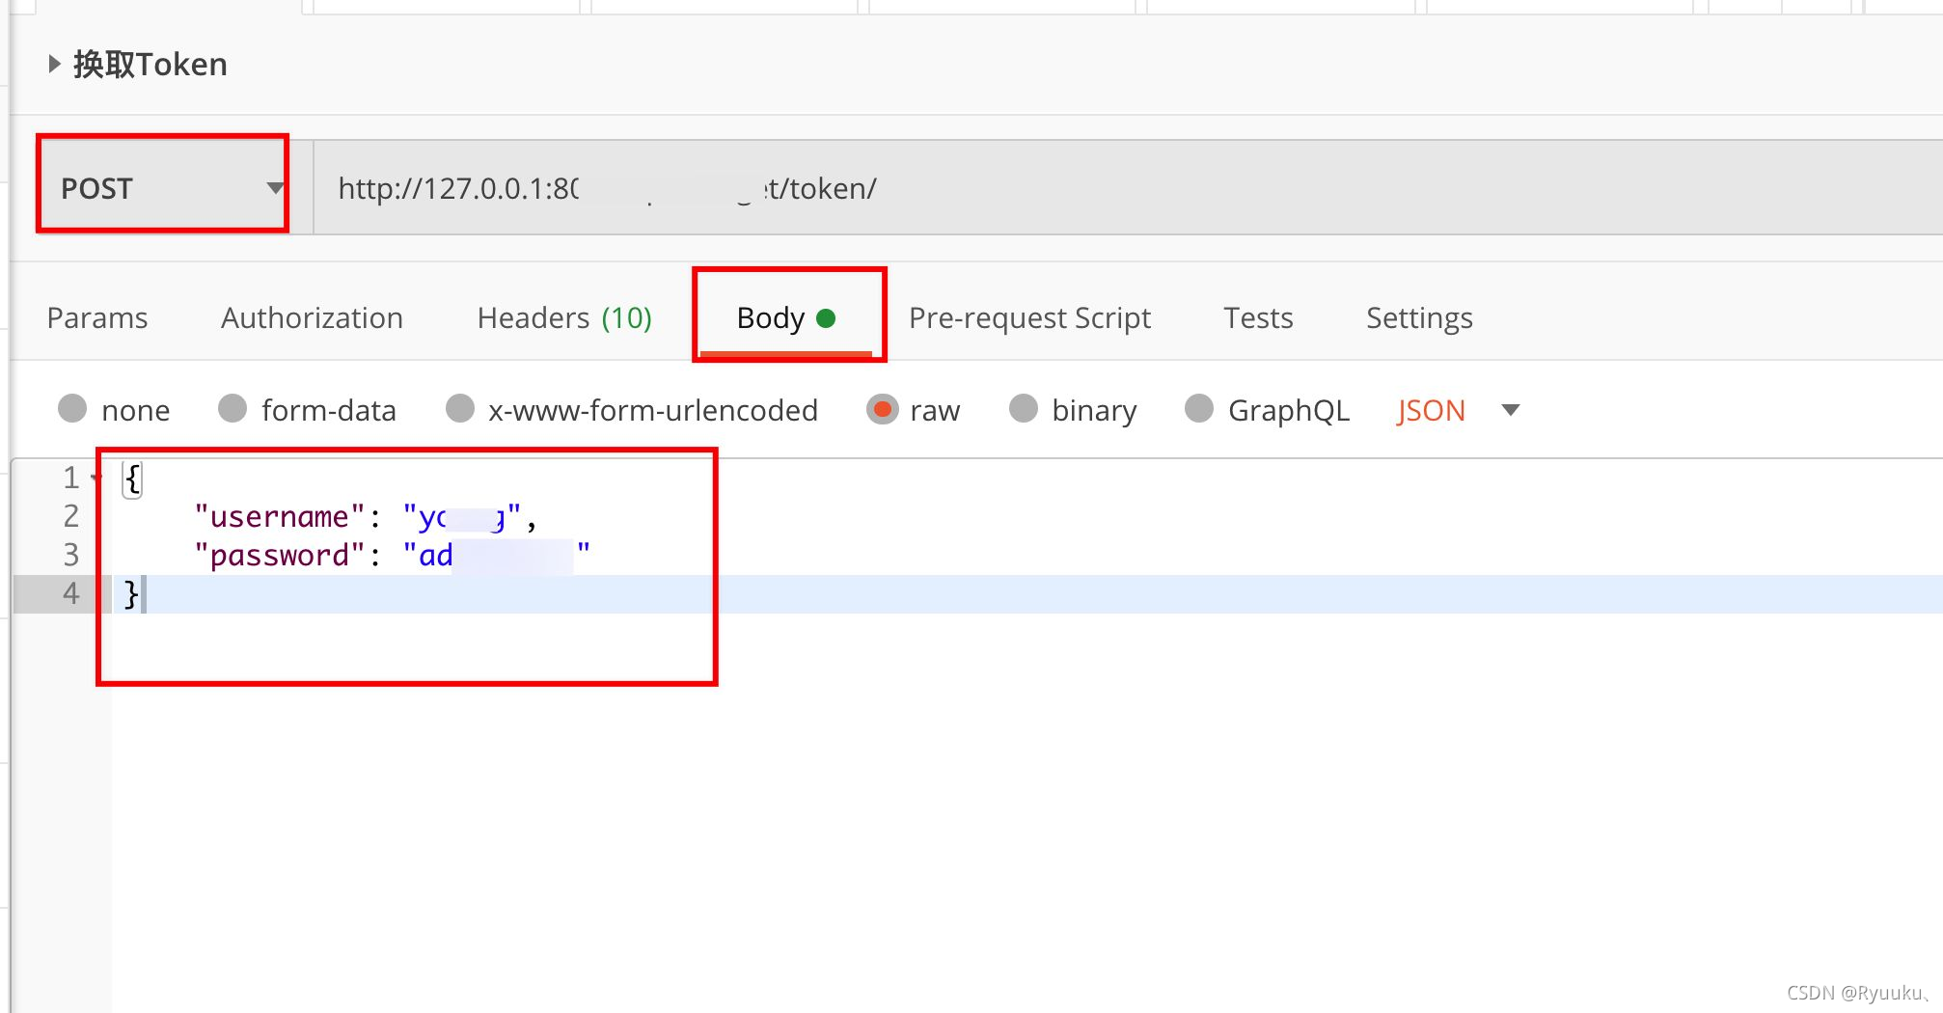1943x1013 pixels.
Task: Open the Headers (10) tab
Action: 564,317
